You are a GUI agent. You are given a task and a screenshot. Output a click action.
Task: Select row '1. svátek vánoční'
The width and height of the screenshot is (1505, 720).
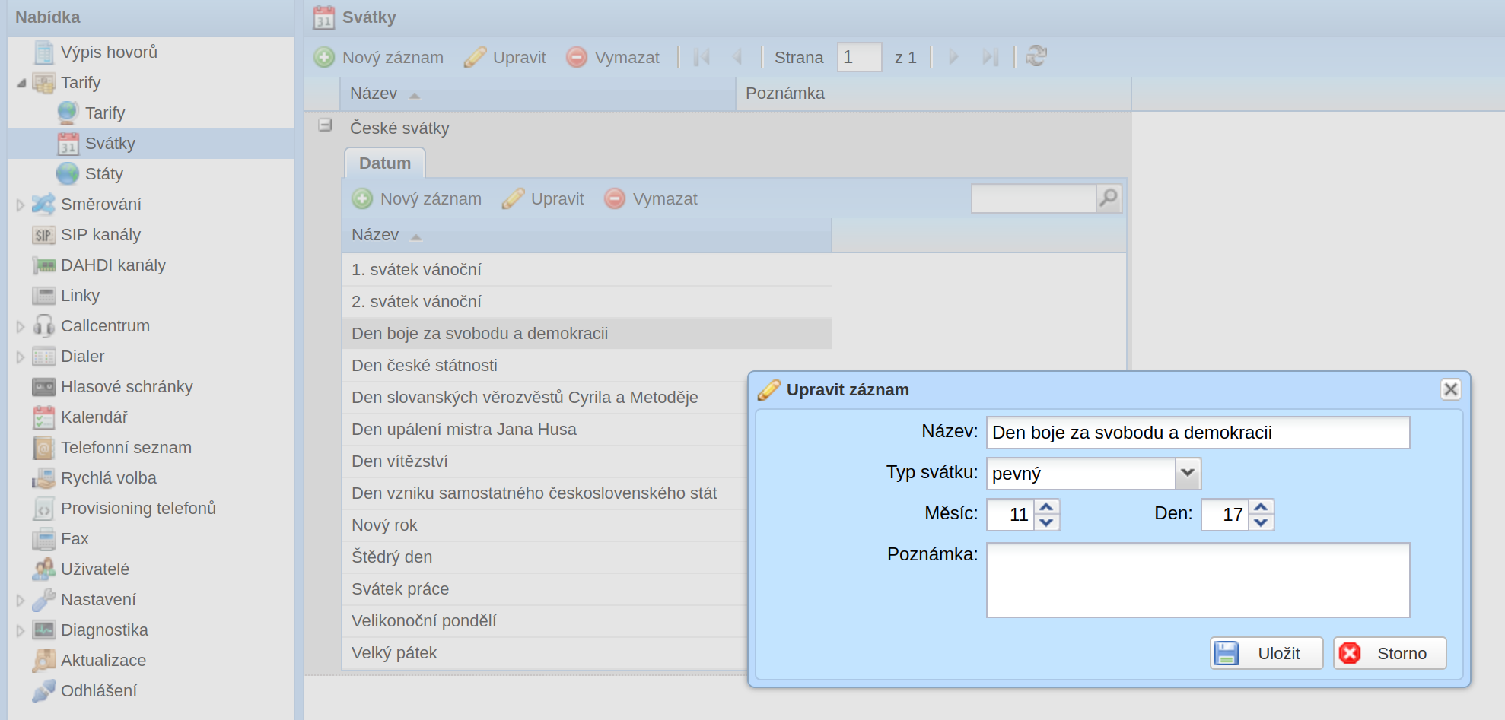587,270
